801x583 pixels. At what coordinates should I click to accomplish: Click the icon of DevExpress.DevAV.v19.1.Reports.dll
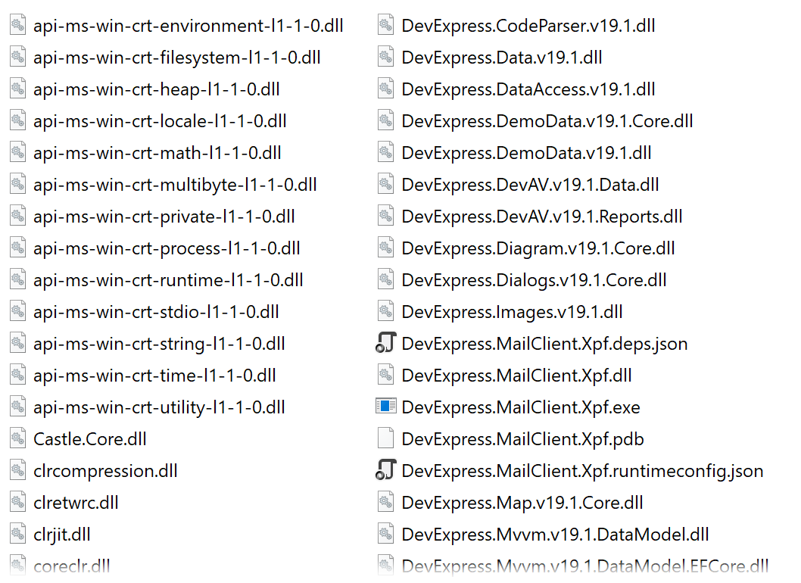tap(385, 216)
